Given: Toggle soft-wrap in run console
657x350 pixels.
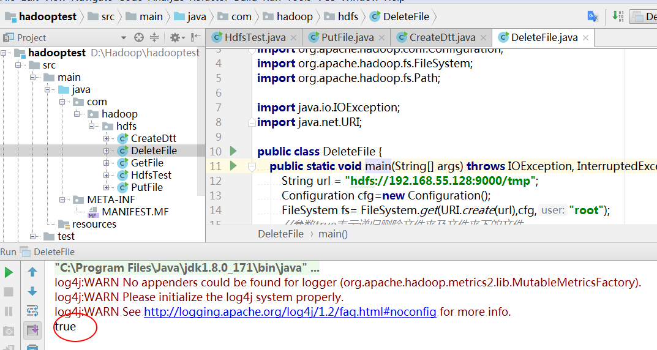Looking at the screenshot, I should point(32,311).
